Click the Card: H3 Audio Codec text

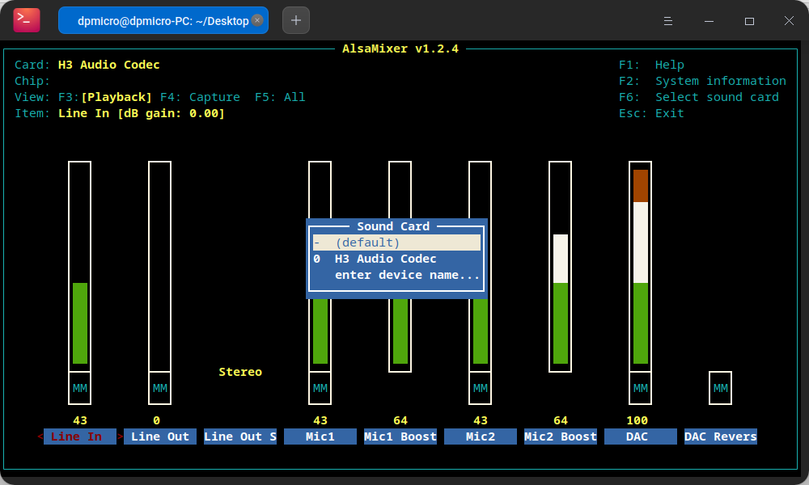point(87,65)
